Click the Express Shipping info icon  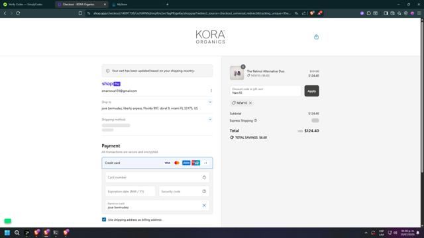click(256, 120)
